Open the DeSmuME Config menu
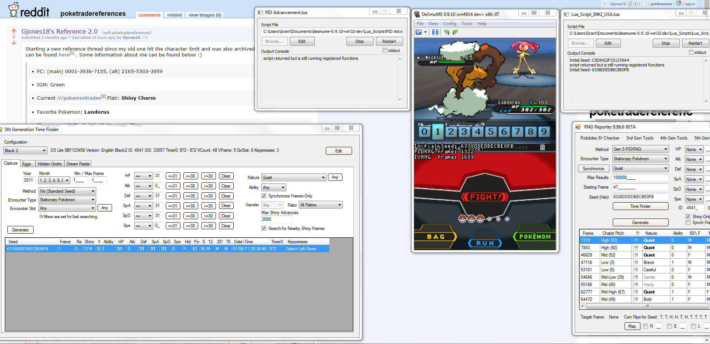The height and width of the screenshot is (344, 710). coord(450,24)
